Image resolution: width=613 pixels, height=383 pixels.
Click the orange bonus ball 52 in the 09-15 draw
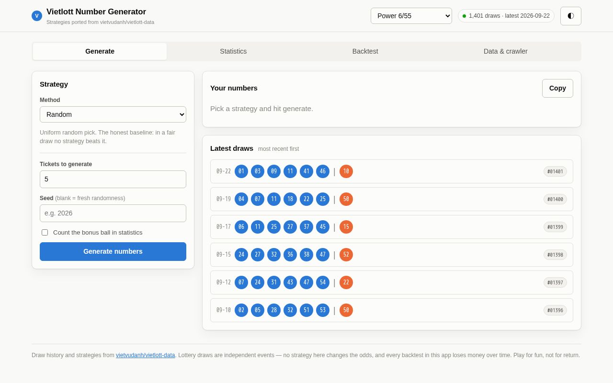346,255
